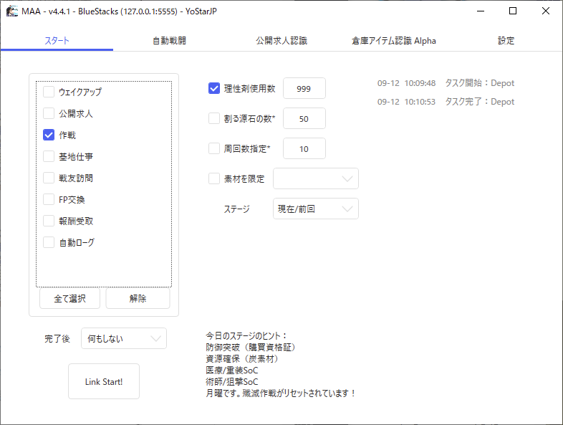Uncheck the 作戦 task checkbox
The width and height of the screenshot is (563, 425).
[49, 135]
